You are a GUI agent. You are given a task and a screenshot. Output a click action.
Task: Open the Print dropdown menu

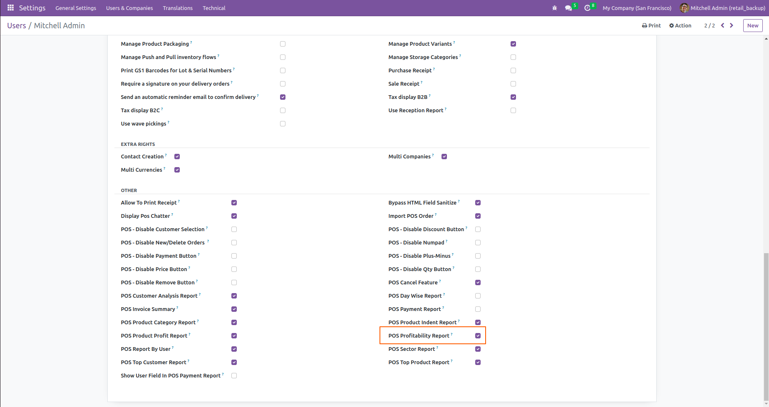(x=651, y=25)
